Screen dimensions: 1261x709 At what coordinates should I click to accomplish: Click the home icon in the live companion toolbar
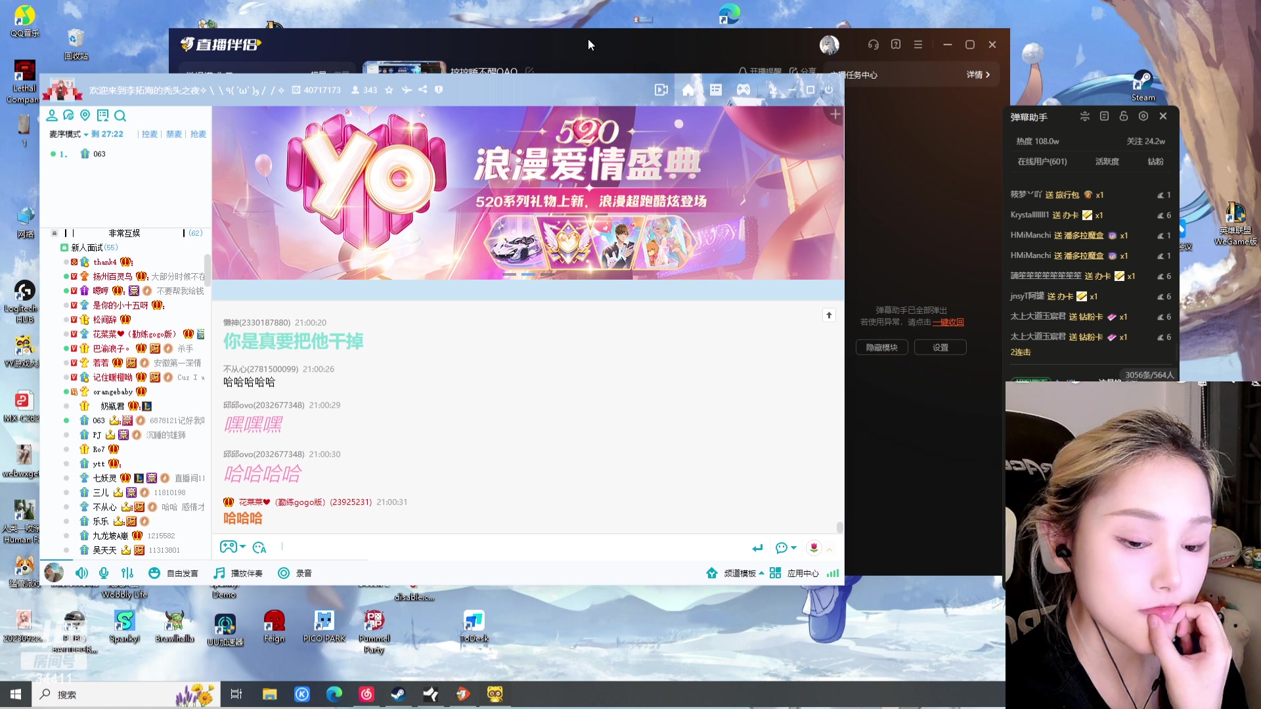pos(688,90)
